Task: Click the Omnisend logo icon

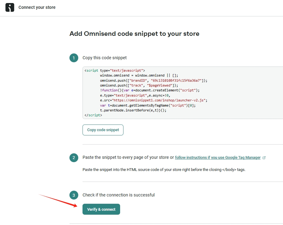Action: pyautogui.click(x=10, y=7)
